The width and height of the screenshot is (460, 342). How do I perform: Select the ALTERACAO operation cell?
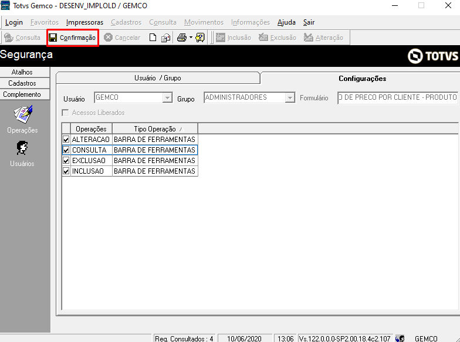[x=91, y=140]
